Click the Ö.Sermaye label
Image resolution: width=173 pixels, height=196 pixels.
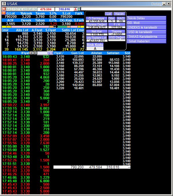[x=97, y=18]
